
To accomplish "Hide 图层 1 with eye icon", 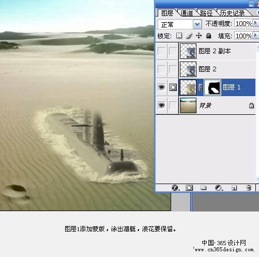I will pyautogui.click(x=161, y=87).
